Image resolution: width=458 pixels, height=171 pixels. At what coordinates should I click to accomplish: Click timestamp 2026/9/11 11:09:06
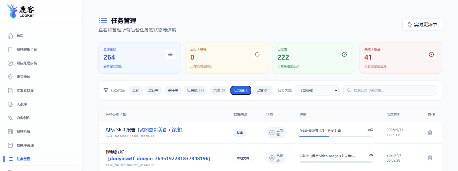point(395,133)
